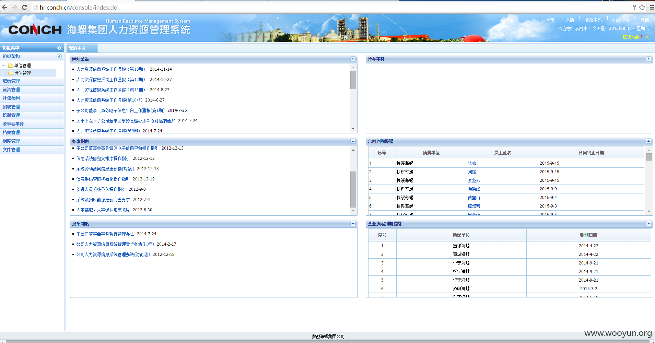Bookmark page with star icon
Screen dimensions: 655x343
642,7
